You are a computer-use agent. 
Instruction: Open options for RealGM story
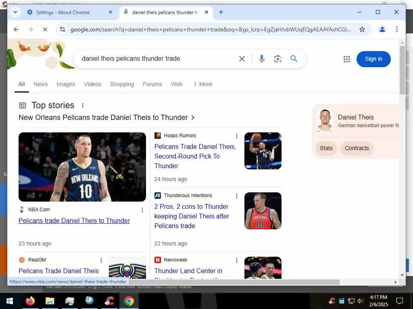[x=101, y=260]
